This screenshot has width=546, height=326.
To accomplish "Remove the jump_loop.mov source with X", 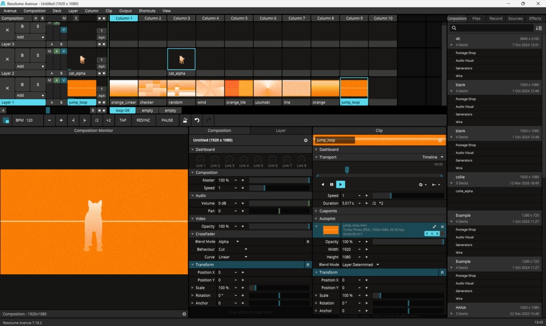I will (442, 227).
